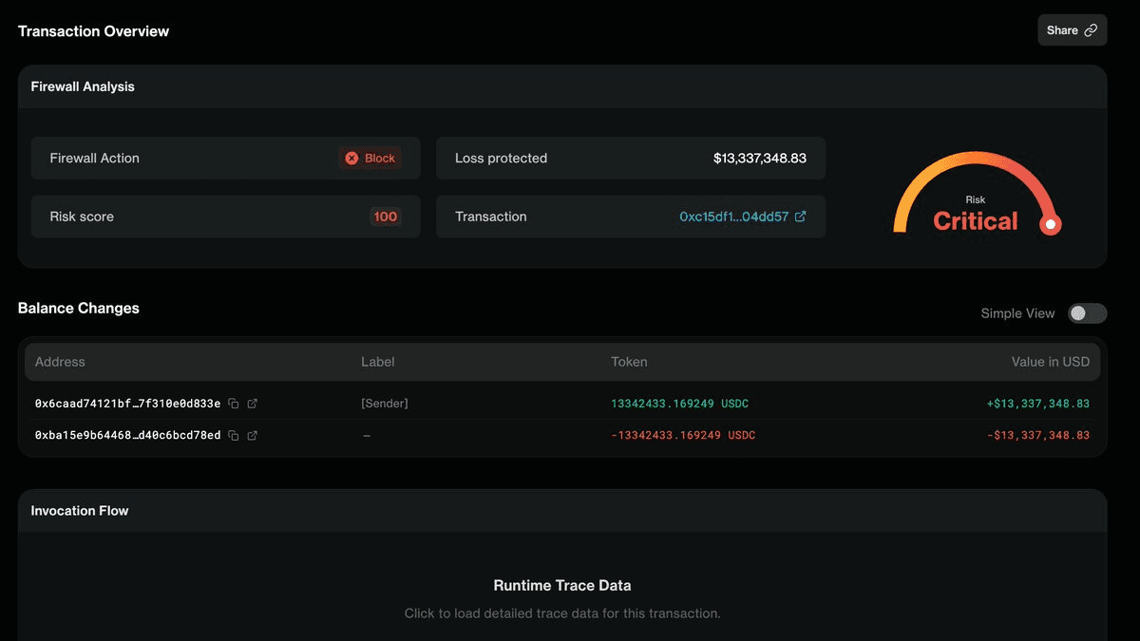Expand the Invocation Flow section header
This screenshot has width=1140, height=641.
80,511
